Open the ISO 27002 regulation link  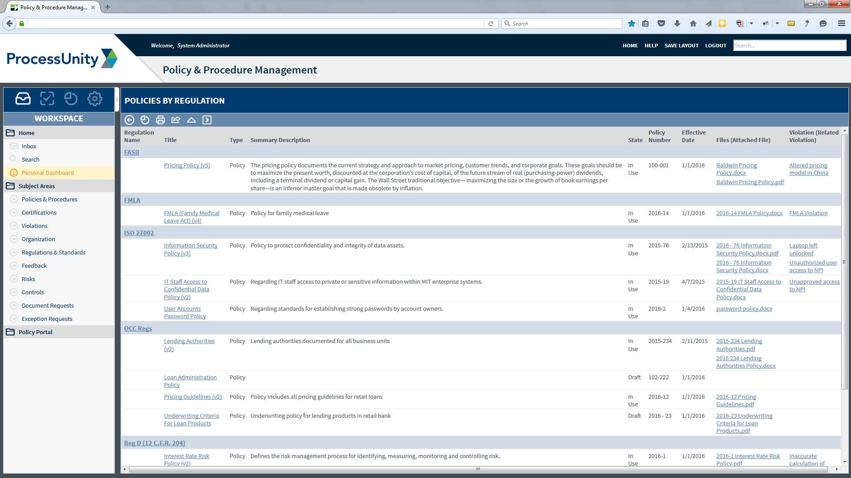point(139,233)
